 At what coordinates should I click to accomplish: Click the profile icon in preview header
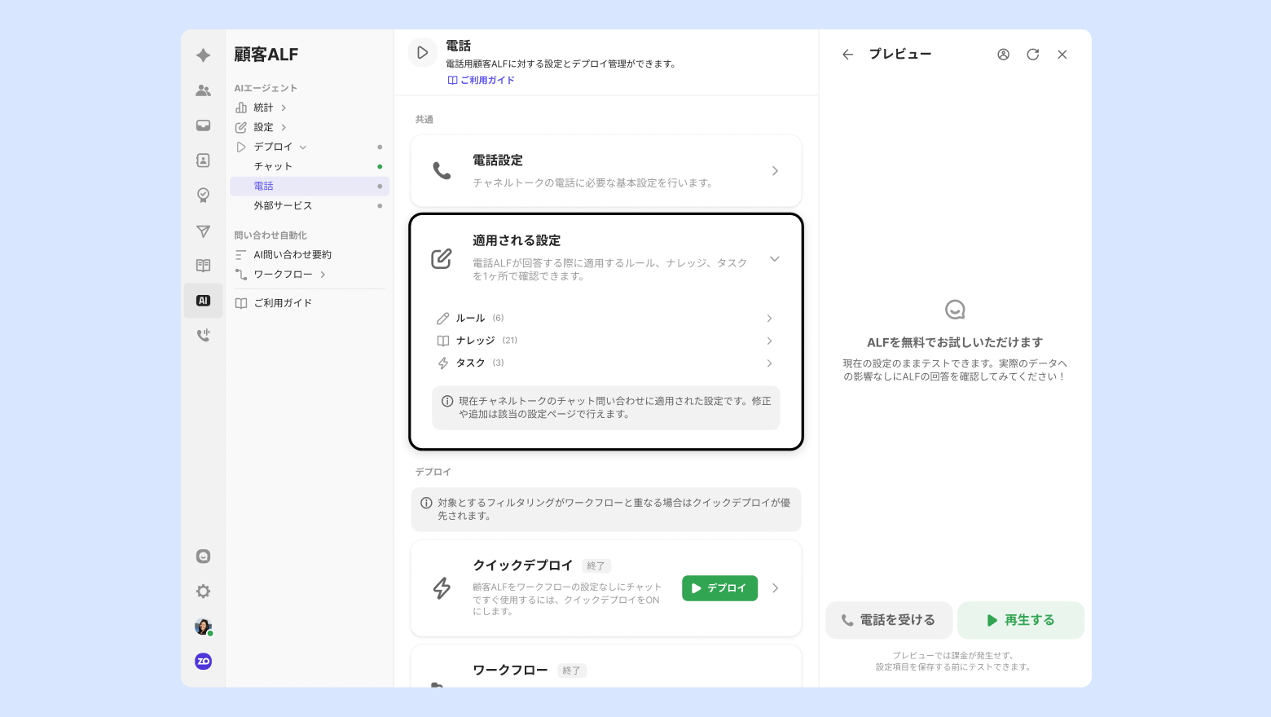(x=1004, y=55)
